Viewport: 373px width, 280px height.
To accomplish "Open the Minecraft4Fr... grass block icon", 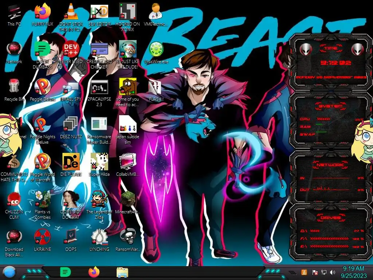I will tap(128, 202).
